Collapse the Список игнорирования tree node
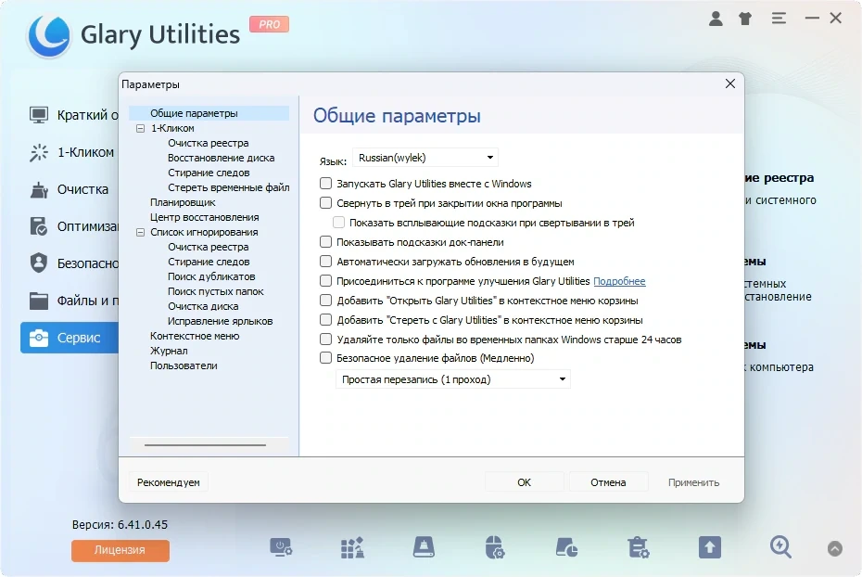Image resolution: width=862 pixels, height=577 pixels. click(140, 232)
